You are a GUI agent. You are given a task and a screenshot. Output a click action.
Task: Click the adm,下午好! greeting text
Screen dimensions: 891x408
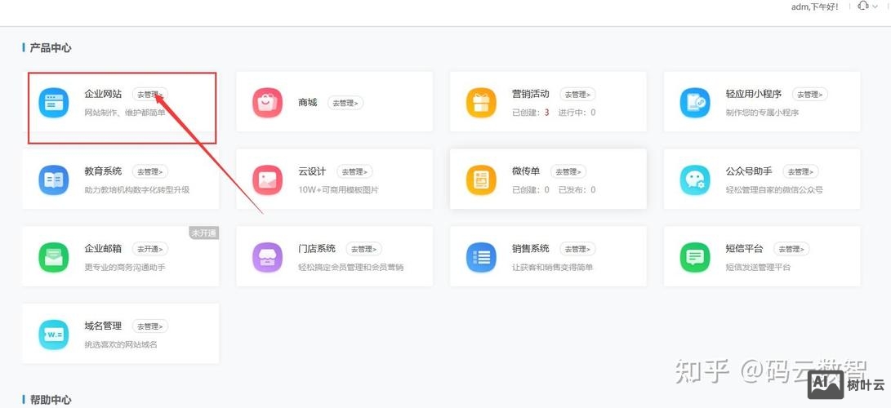[x=815, y=7]
